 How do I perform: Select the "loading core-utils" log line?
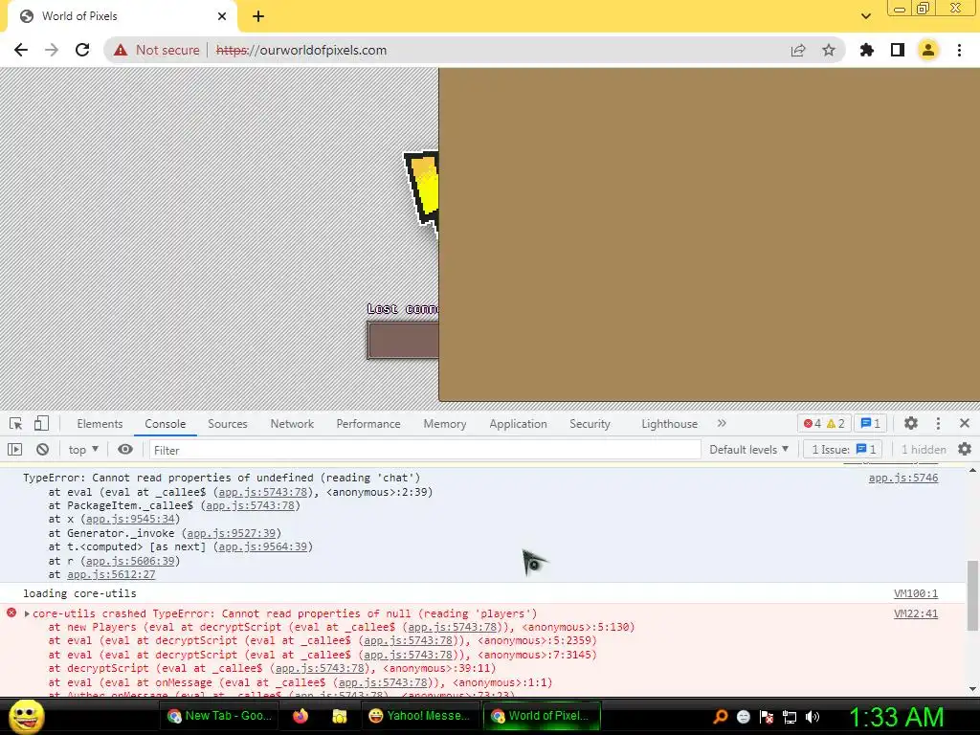click(x=80, y=593)
